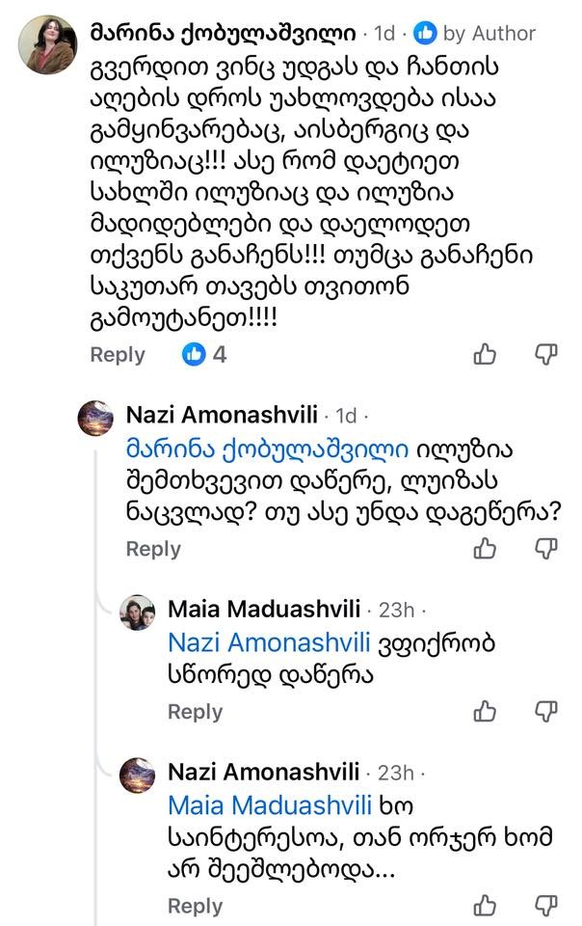Like Nazi Amonashvili's first reply
Viewport: 582px width, 926px height.
pos(486,548)
